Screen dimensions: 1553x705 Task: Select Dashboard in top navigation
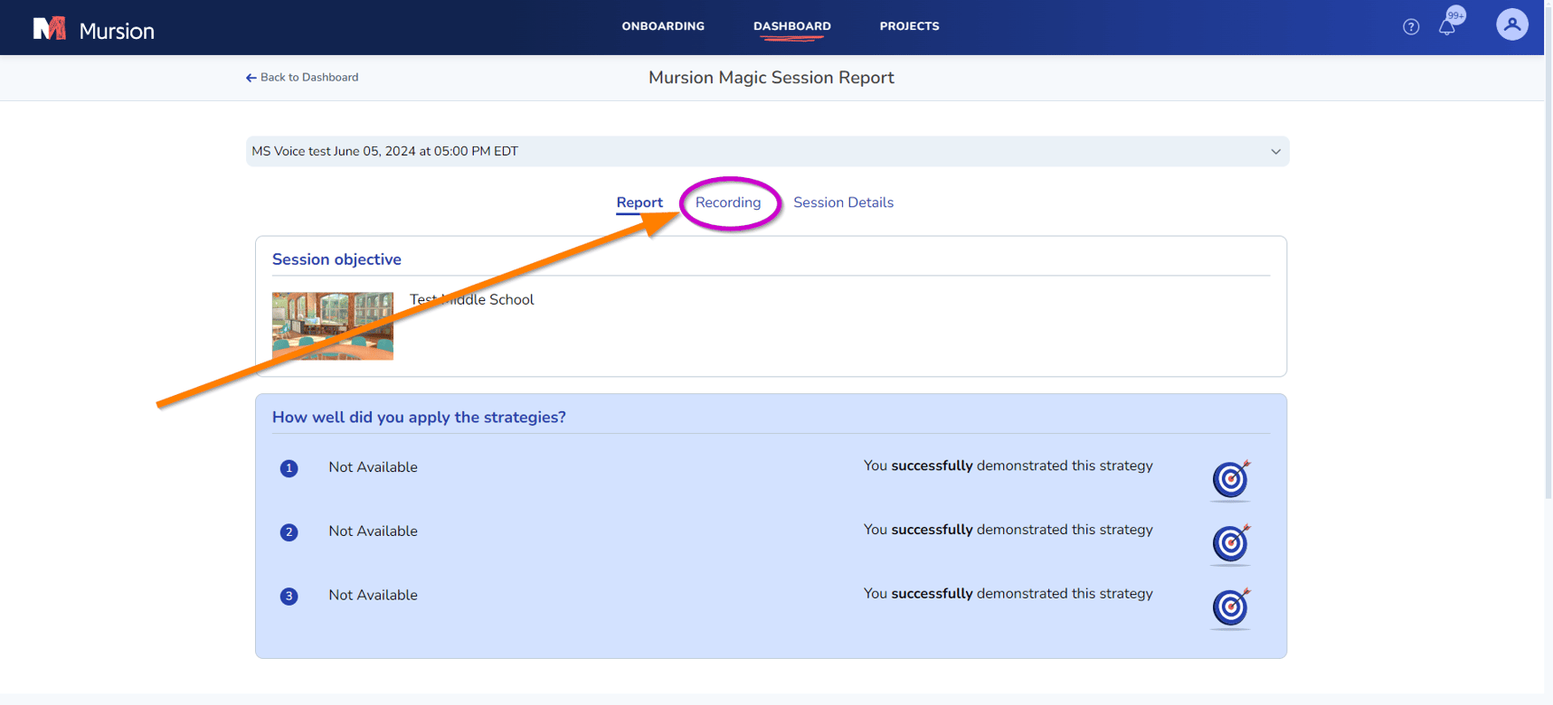click(x=792, y=26)
